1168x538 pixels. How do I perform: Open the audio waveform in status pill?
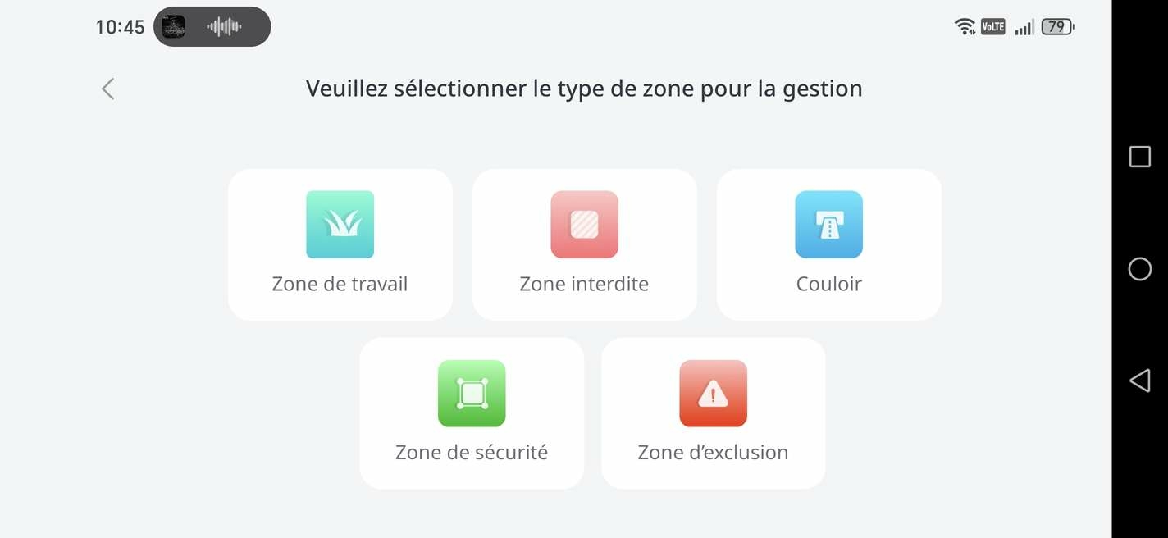click(x=224, y=27)
